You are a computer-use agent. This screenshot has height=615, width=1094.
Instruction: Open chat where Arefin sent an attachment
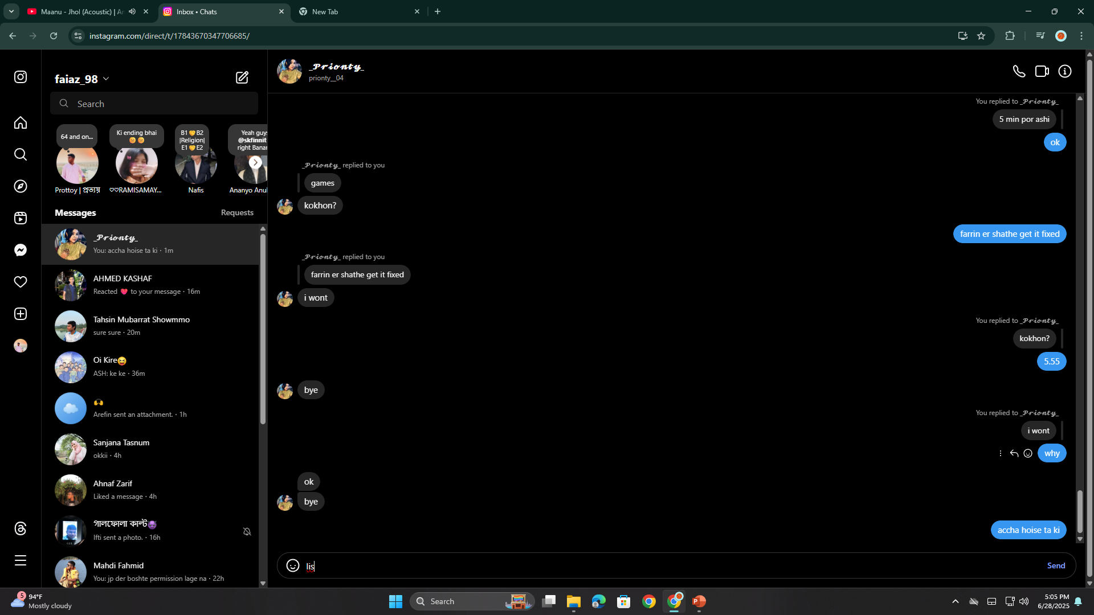pos(150,408)
